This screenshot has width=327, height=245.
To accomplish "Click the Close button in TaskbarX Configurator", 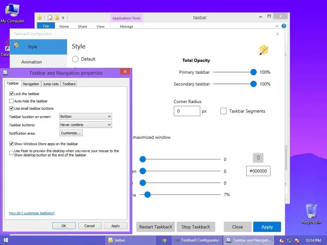I will point(237,227).
